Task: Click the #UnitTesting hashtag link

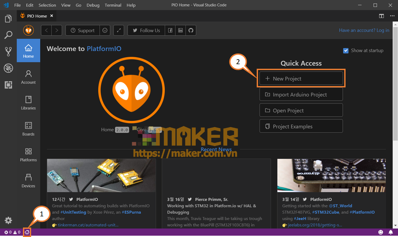Action: click(73, 212)
